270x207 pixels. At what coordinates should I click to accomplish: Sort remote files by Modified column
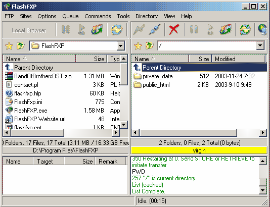[x=239, y=59]
